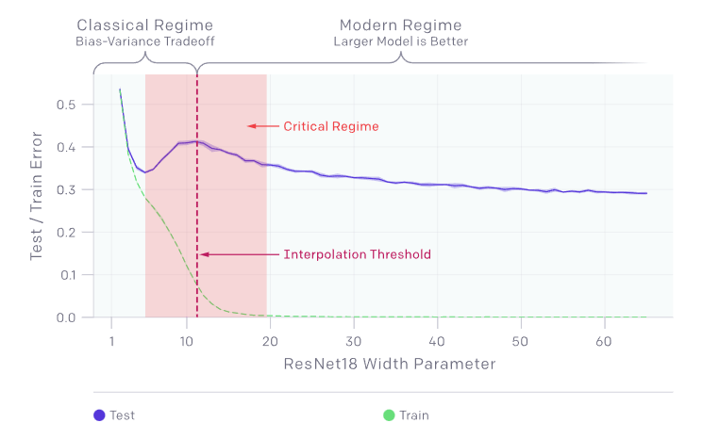Image resolution: width=720 pixels, height=439 pixels.
Task: Click the Classical Regime heading
Action: (x=145, y=24)
